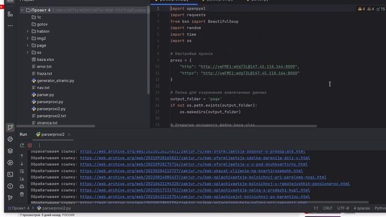Viewport: 386px width, 217px height.
Task: Click the project tree horizontal scrollbar
Action: pyautogui.click(x=56, y=126)
